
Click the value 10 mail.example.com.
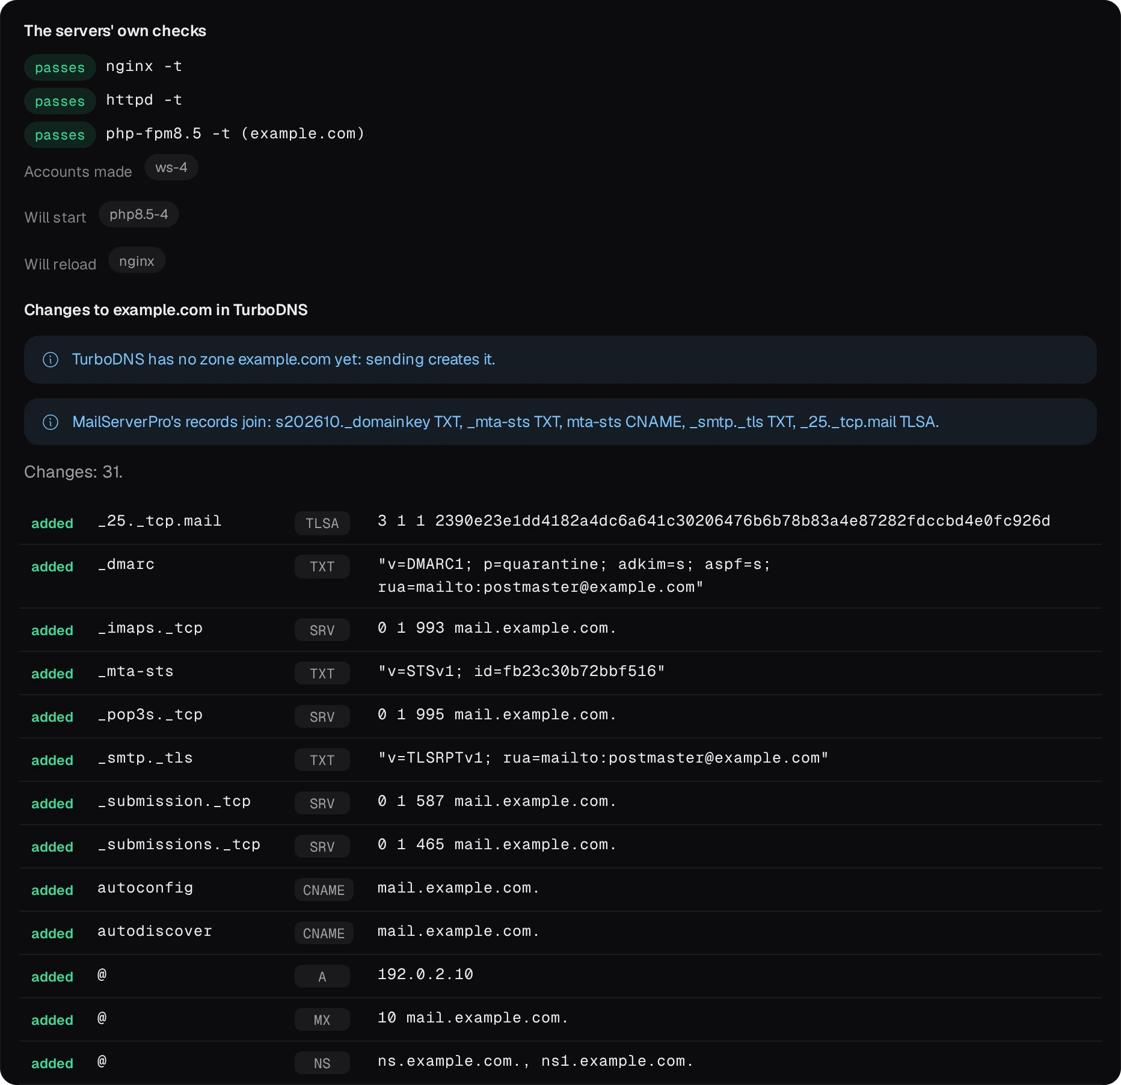[473, 1018]
